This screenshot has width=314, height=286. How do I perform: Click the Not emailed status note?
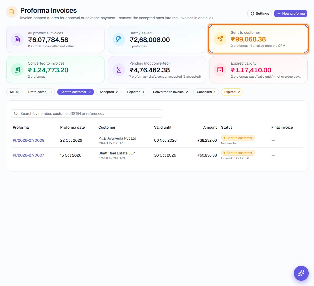(229, 143)
